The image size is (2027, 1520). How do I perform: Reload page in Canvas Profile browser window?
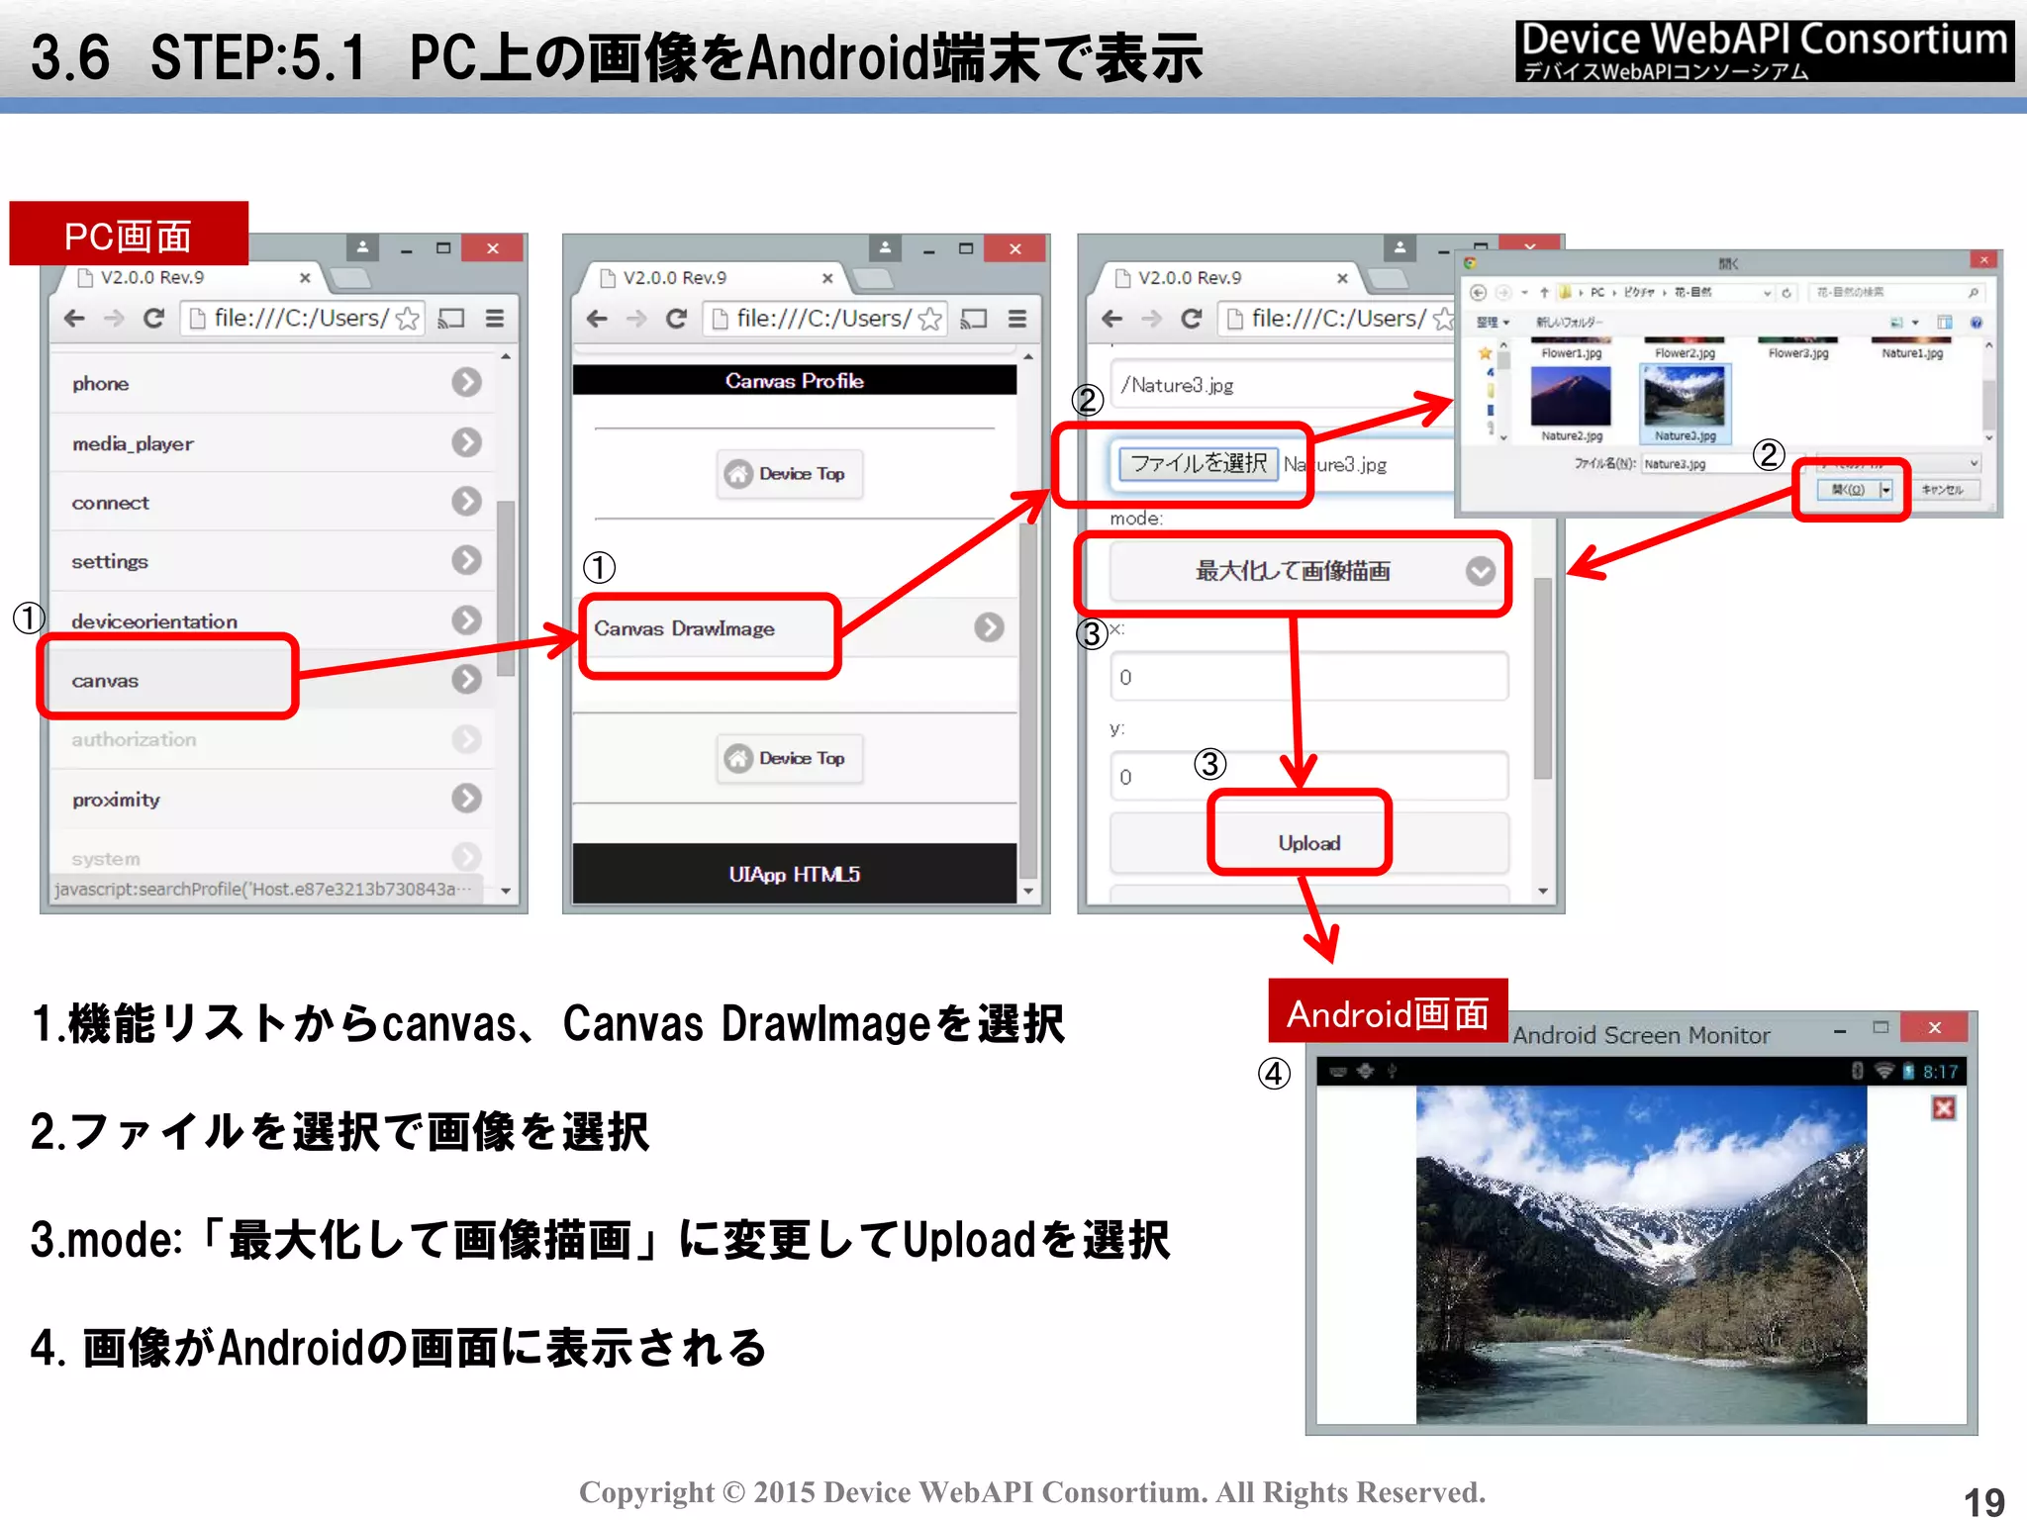tap(676, 319)
